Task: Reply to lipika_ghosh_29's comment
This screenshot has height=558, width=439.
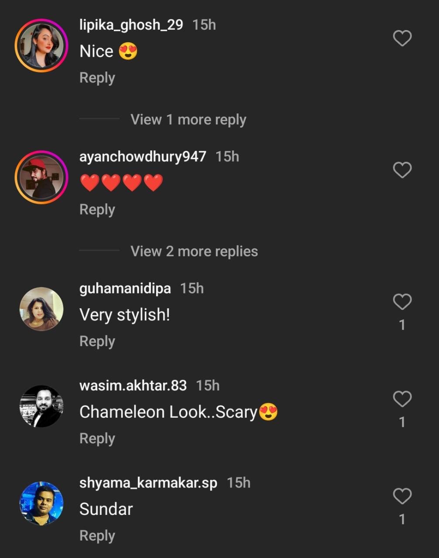Action: [97, 78]
